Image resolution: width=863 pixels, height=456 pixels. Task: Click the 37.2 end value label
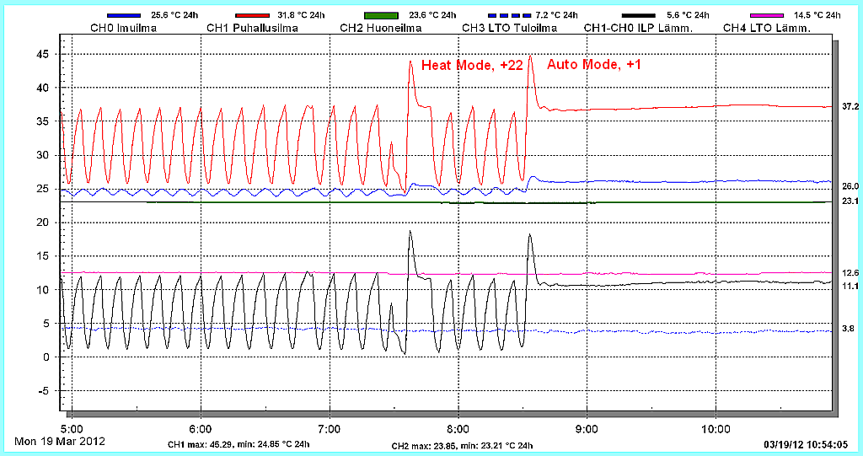tap(850, 107)
